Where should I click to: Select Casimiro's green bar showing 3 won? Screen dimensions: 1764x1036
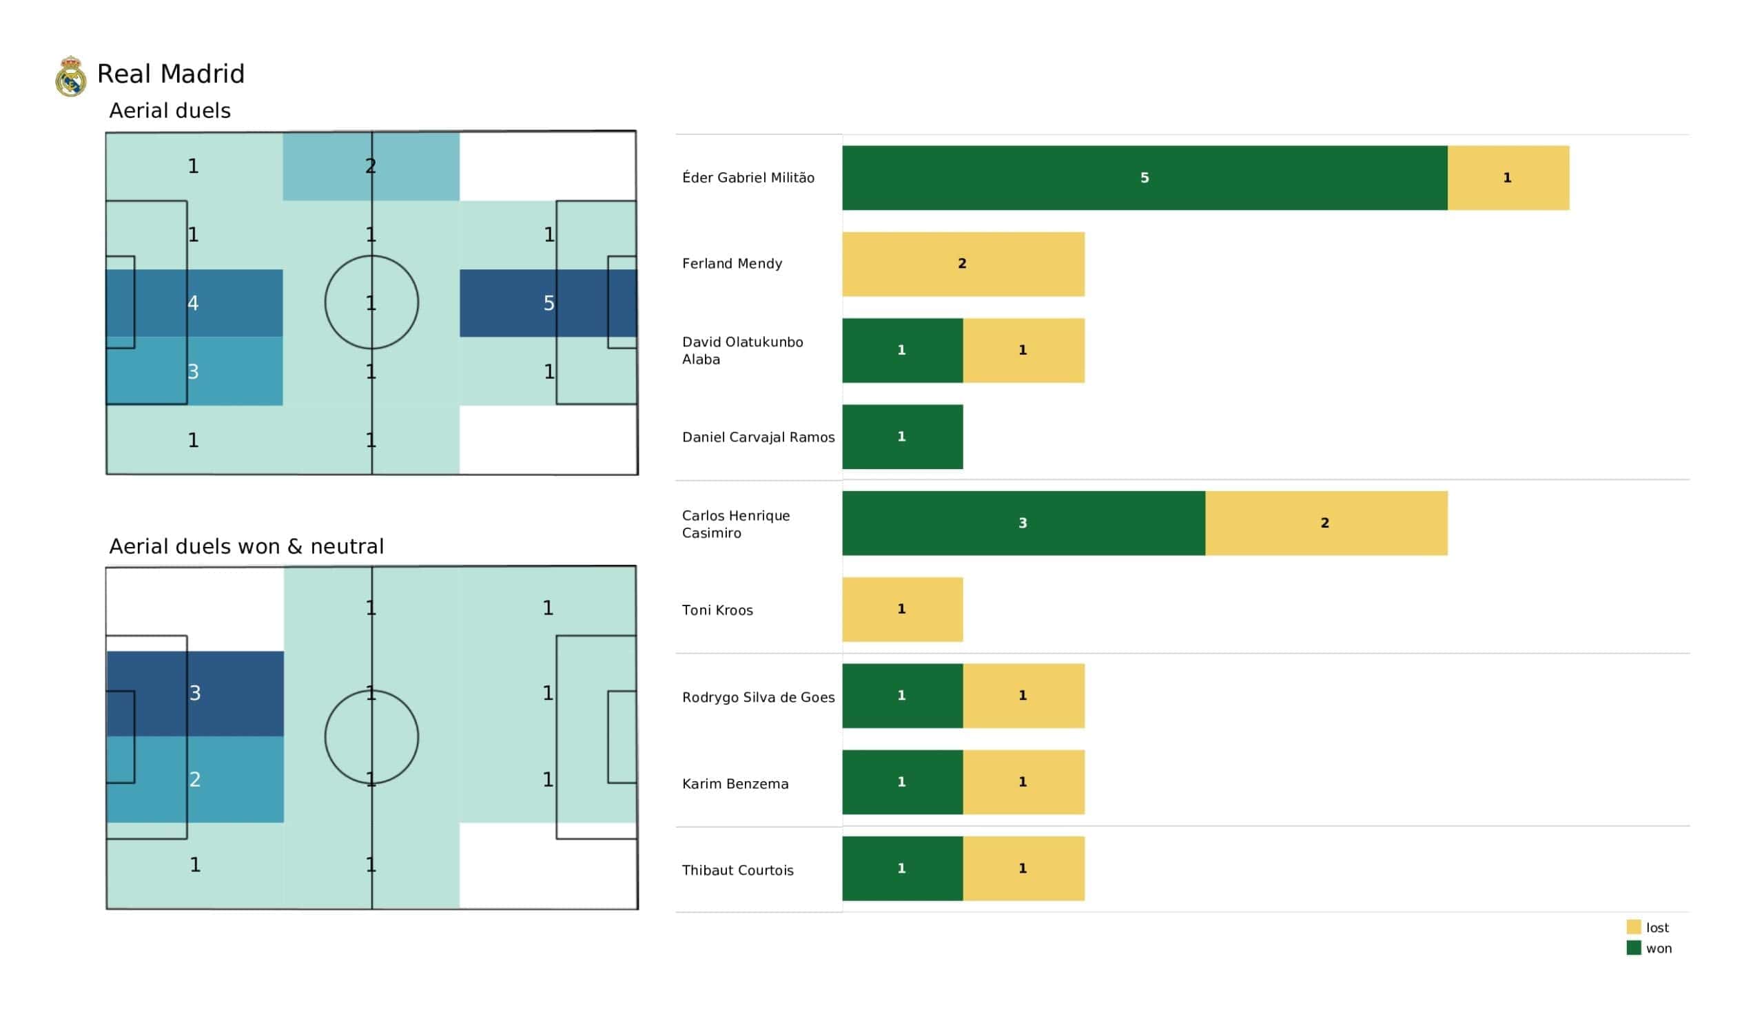tap(1023, 523)
